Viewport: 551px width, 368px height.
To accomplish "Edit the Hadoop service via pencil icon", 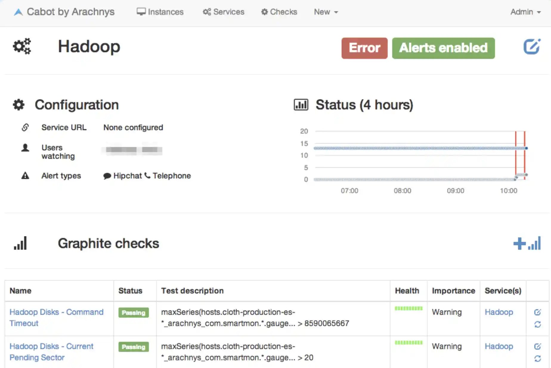I will (532, 46).
